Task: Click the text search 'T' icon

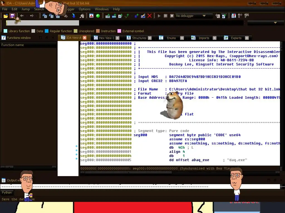Action: point(51,16)
